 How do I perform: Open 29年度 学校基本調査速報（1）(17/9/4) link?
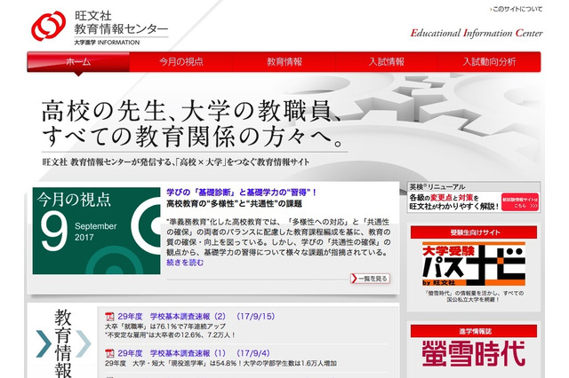pos(194,353)
